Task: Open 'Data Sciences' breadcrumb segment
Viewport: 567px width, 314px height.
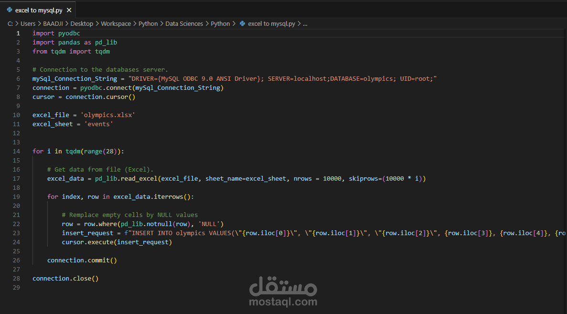Action: (x=184, y=23)
